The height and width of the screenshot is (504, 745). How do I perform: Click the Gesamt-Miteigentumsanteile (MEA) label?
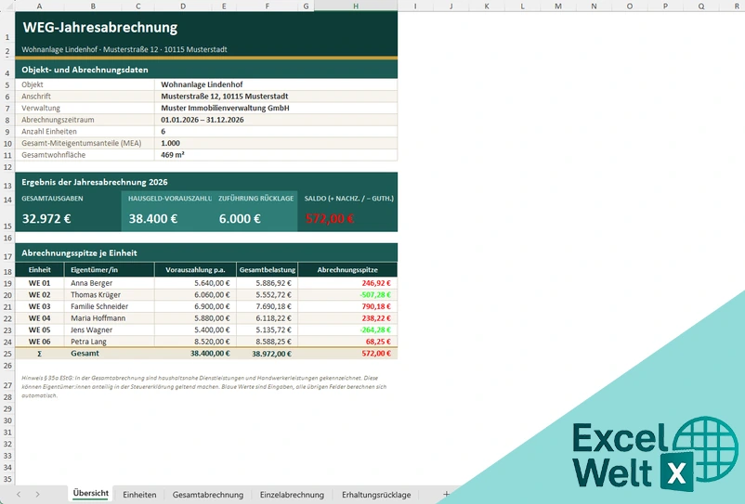point(85,143)
